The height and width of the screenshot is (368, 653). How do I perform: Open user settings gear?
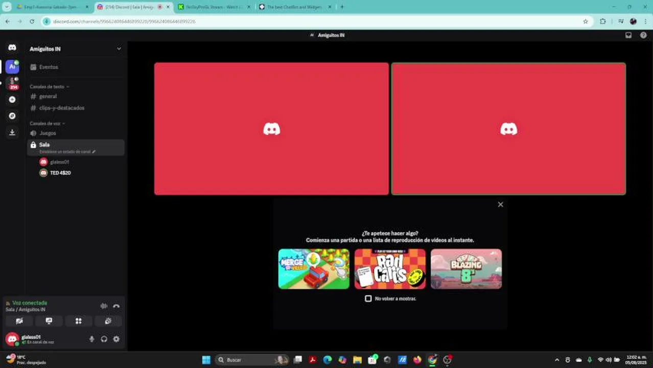coord(116,339)
